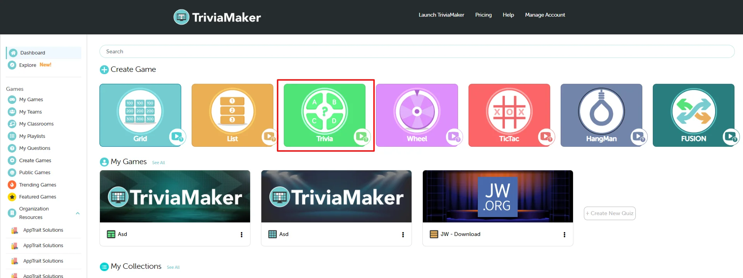Click the My Collections heading icon

click(104, 267)
